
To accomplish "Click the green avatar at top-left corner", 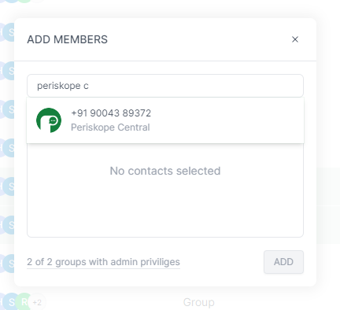I will tap(24, 1).
